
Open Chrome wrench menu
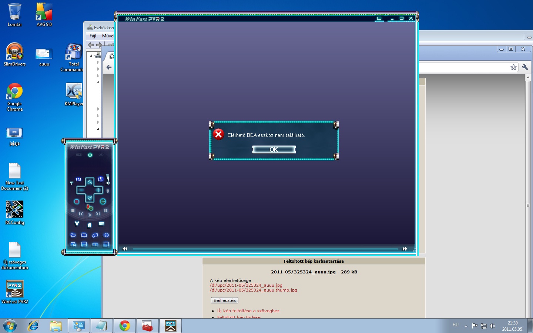coord(525,67)
